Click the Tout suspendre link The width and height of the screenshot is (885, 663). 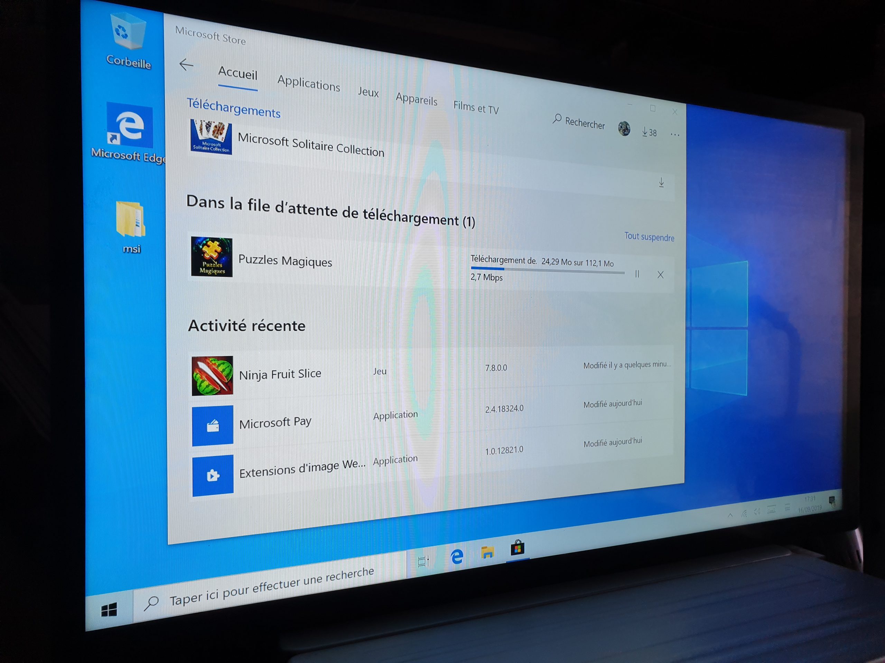(x=649, y=237)
